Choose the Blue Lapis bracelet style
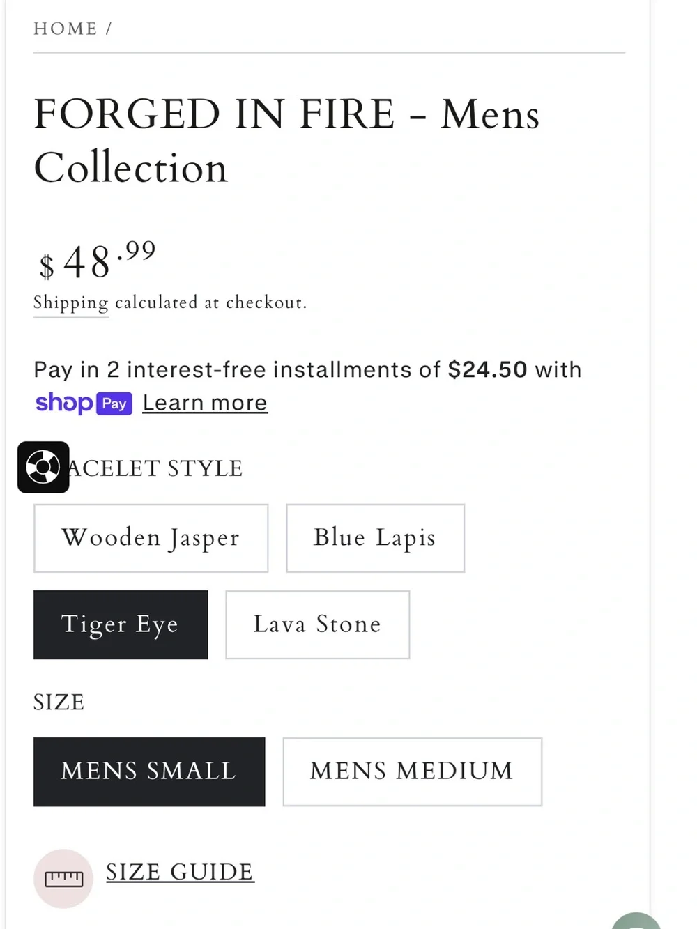The height and width of the screenshot is (929, 697). 375,538
